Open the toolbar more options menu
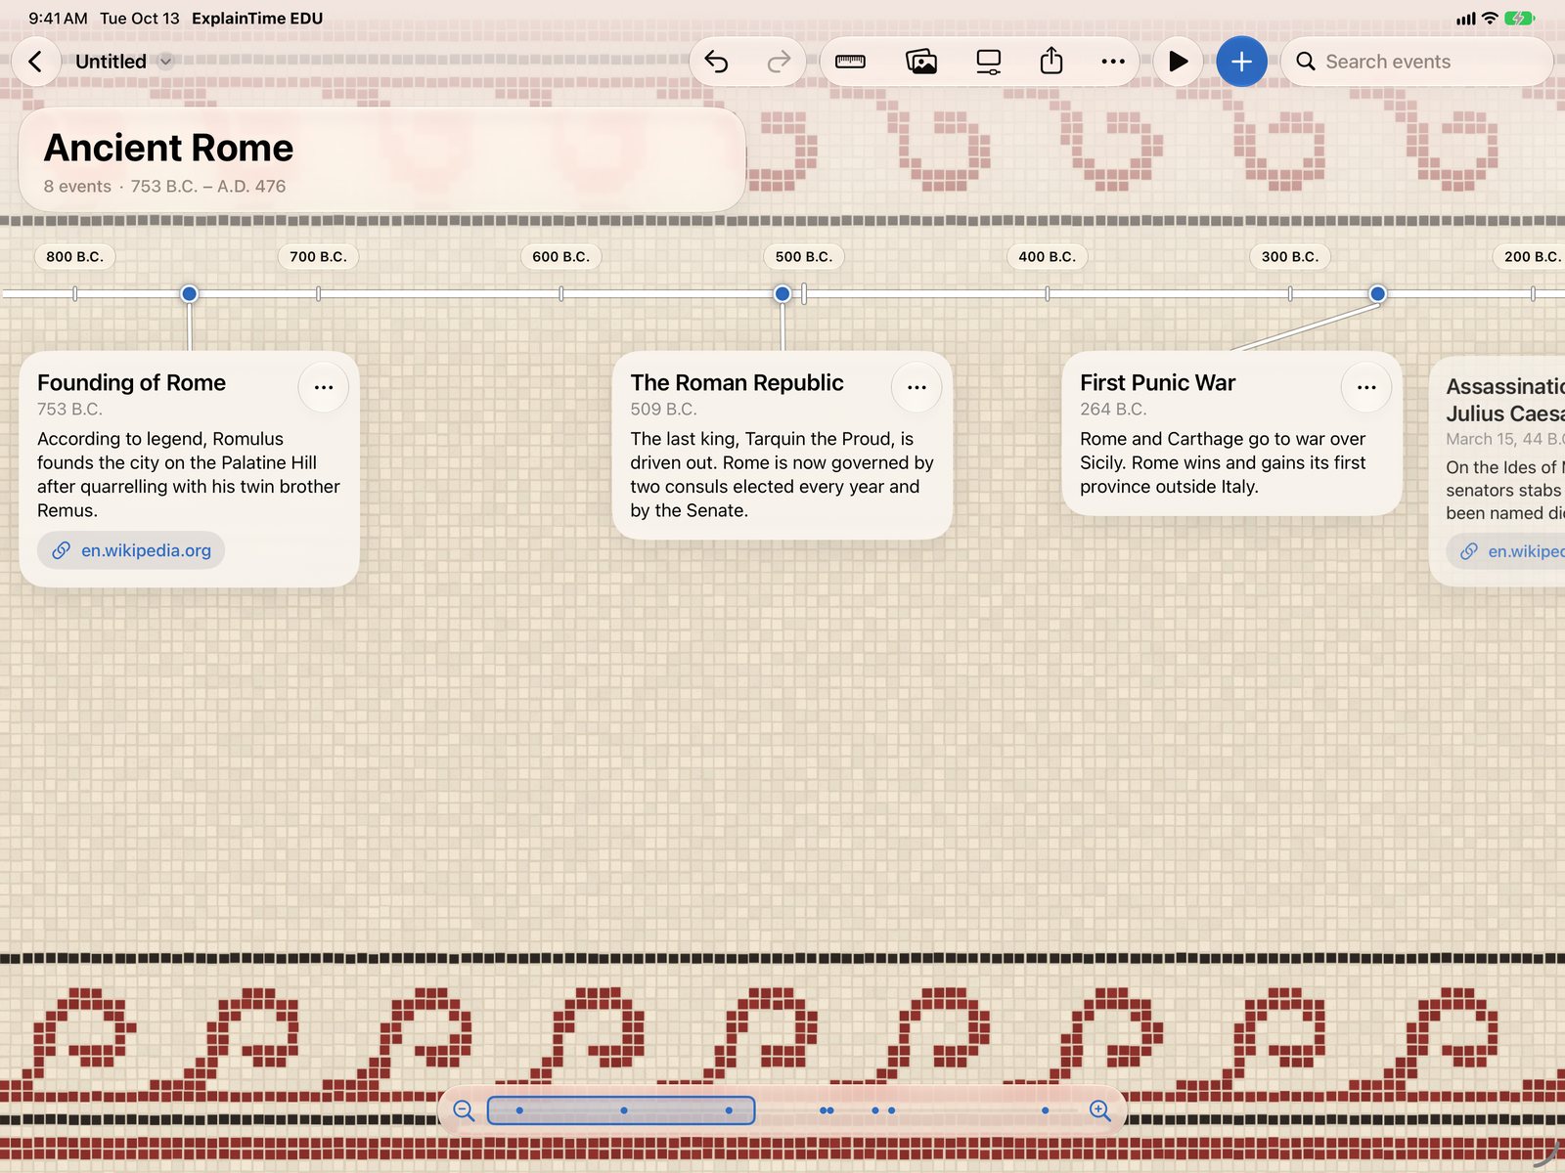Image resolution: width=1565 pixels, height=1173 pixels. click(x=1113, y=62)
